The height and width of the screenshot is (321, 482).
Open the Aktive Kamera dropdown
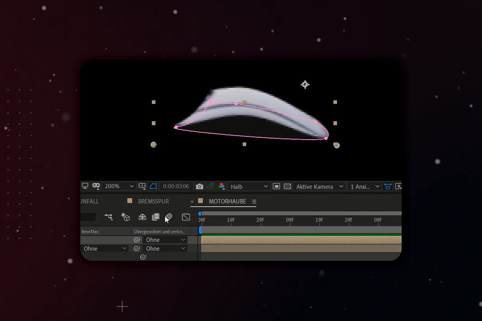[x=319, y=187]
